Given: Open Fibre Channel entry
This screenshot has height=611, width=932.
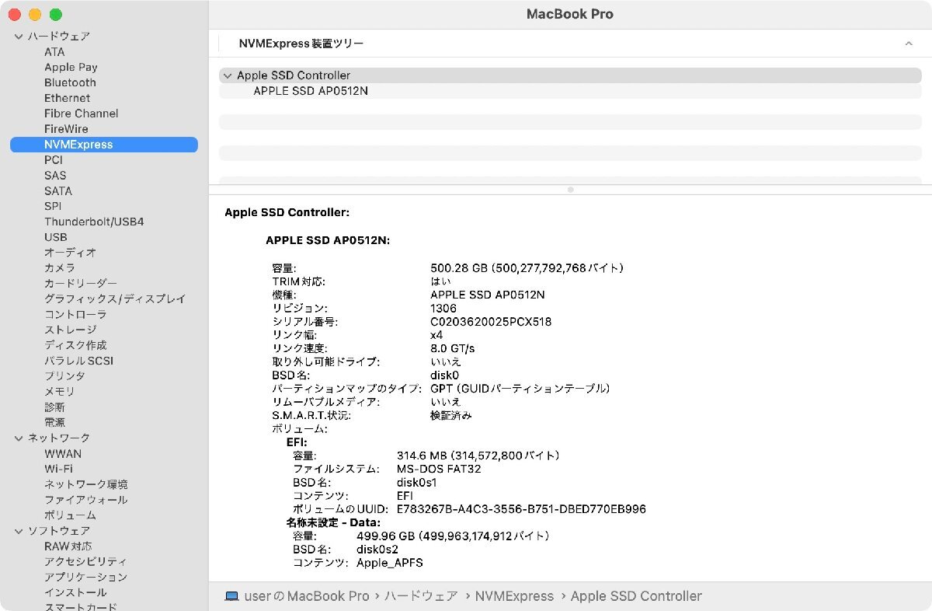Looking at the screenshot, I should click(x=81, y=113).
